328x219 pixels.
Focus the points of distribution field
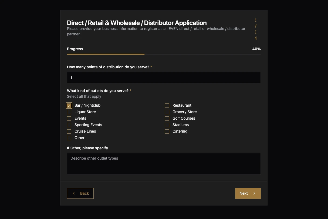pyautogui.click(x=164, y=78)
